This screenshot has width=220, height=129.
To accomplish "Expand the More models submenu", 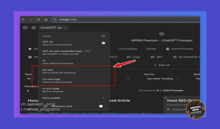I will point(74,98).
